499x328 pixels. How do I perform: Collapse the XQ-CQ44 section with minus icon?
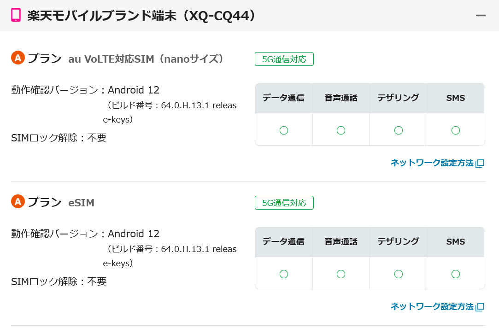pyautogui.click(x=481, y=16)
